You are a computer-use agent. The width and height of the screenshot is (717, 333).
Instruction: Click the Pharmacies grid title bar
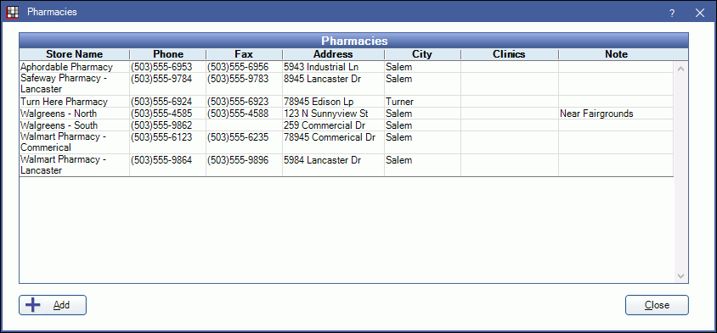(354, 40)
